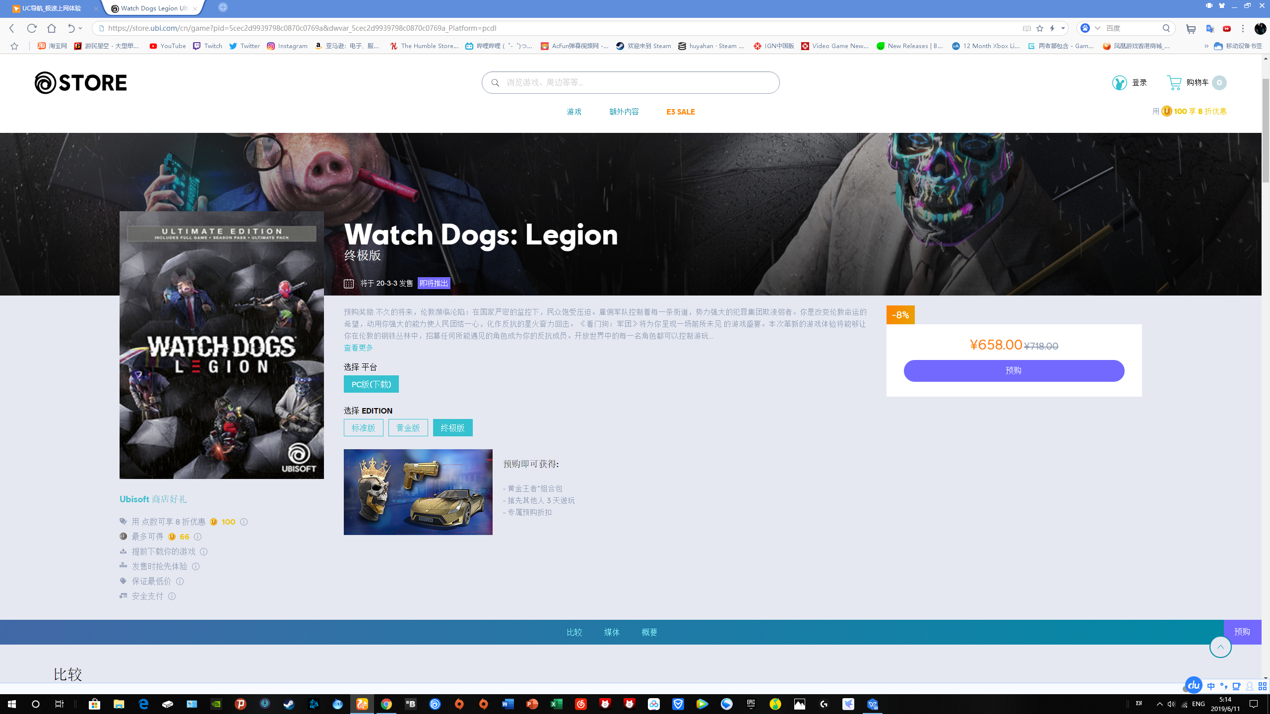Click the browser address bar URL
Image resolution: width=1270 pixels, height=714 pixels.
[x=302, y=28]
